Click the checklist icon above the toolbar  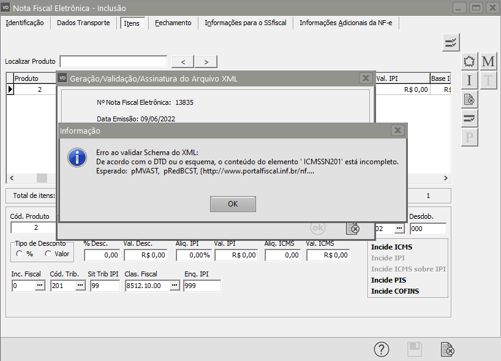[451, 42]
